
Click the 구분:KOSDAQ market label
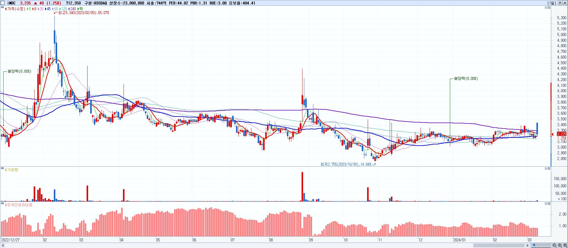pyautogui.click(x=95, y=3)
